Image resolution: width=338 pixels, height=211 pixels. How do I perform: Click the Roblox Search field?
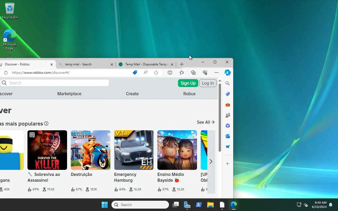[x=55, y=83]
